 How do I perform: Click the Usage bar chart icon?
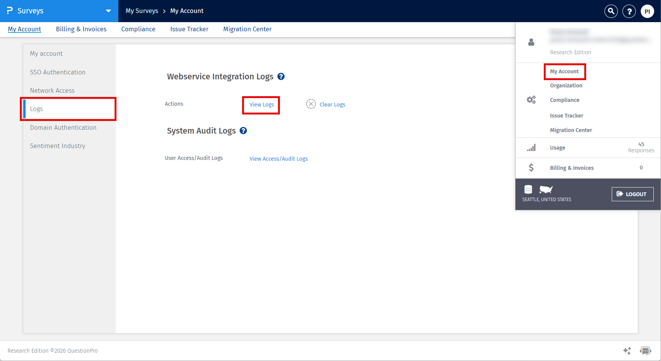(531, 147)
